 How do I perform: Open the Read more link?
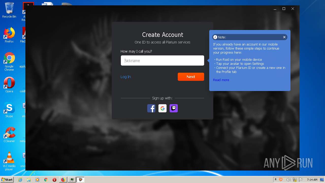221,80
